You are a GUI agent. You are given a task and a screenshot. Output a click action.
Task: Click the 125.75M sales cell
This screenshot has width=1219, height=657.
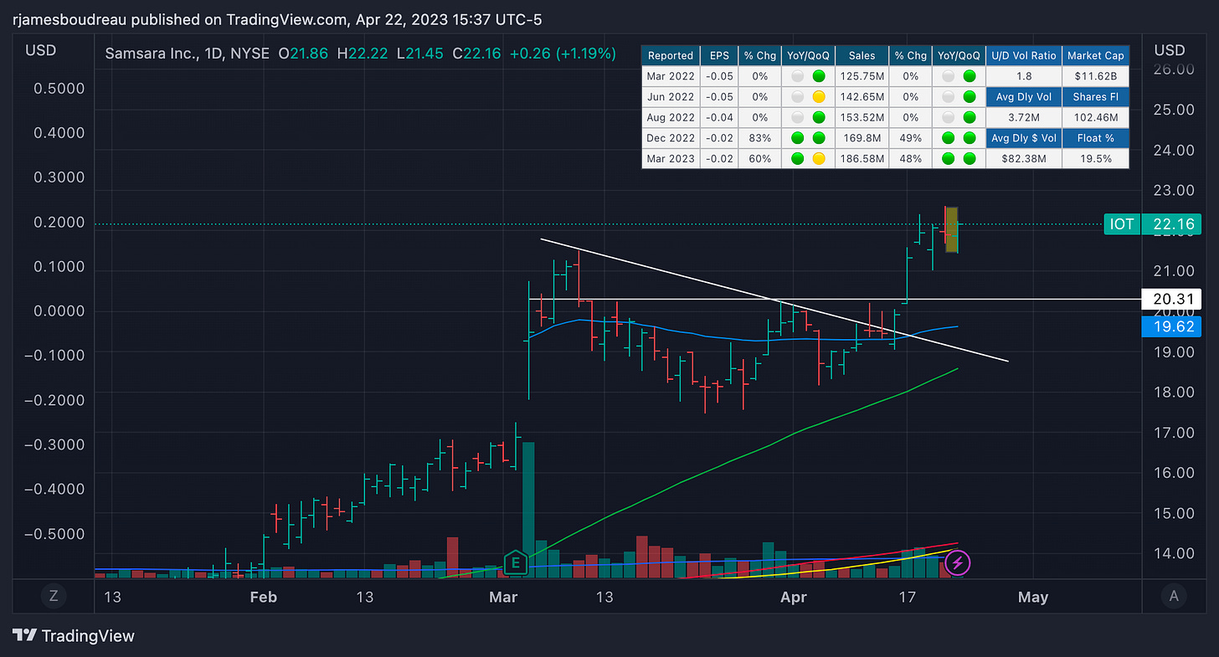click(862, 76)
